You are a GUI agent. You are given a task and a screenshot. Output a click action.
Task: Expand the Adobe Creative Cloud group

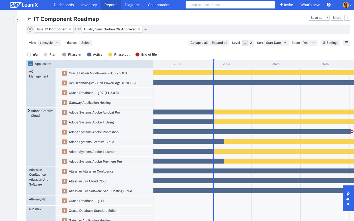point(29,111)
